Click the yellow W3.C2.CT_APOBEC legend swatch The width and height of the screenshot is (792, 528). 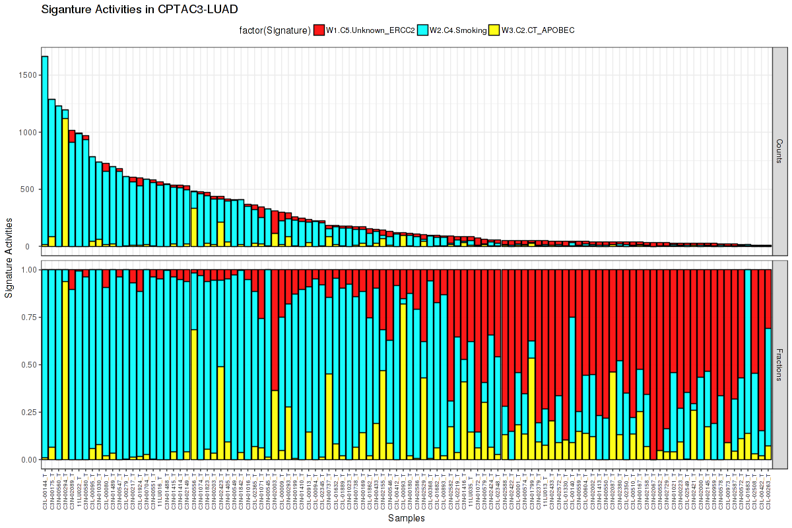coord(493,30)
